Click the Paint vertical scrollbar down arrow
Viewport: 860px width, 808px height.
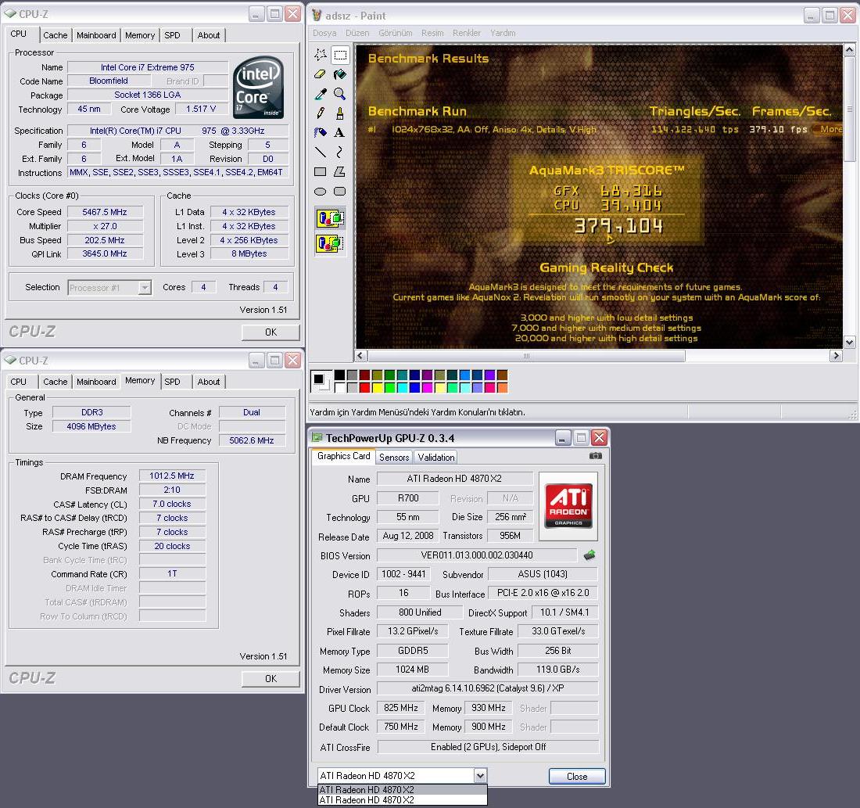pyautogui.click(x=849, y=343)
